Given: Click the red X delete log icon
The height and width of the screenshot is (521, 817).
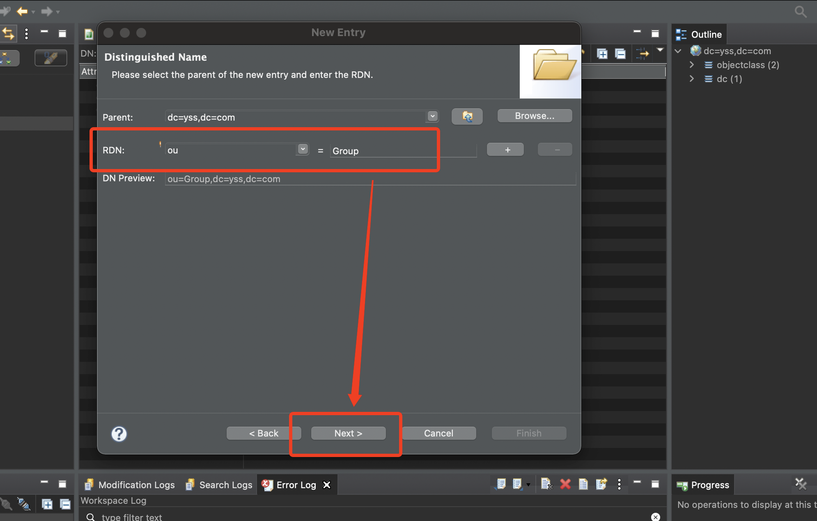Looking at the screenshot, I should pos(565,484).
